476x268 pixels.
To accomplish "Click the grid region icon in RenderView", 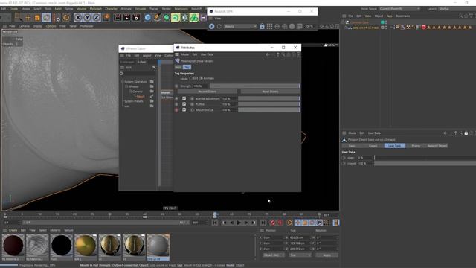I will [269, 27].
